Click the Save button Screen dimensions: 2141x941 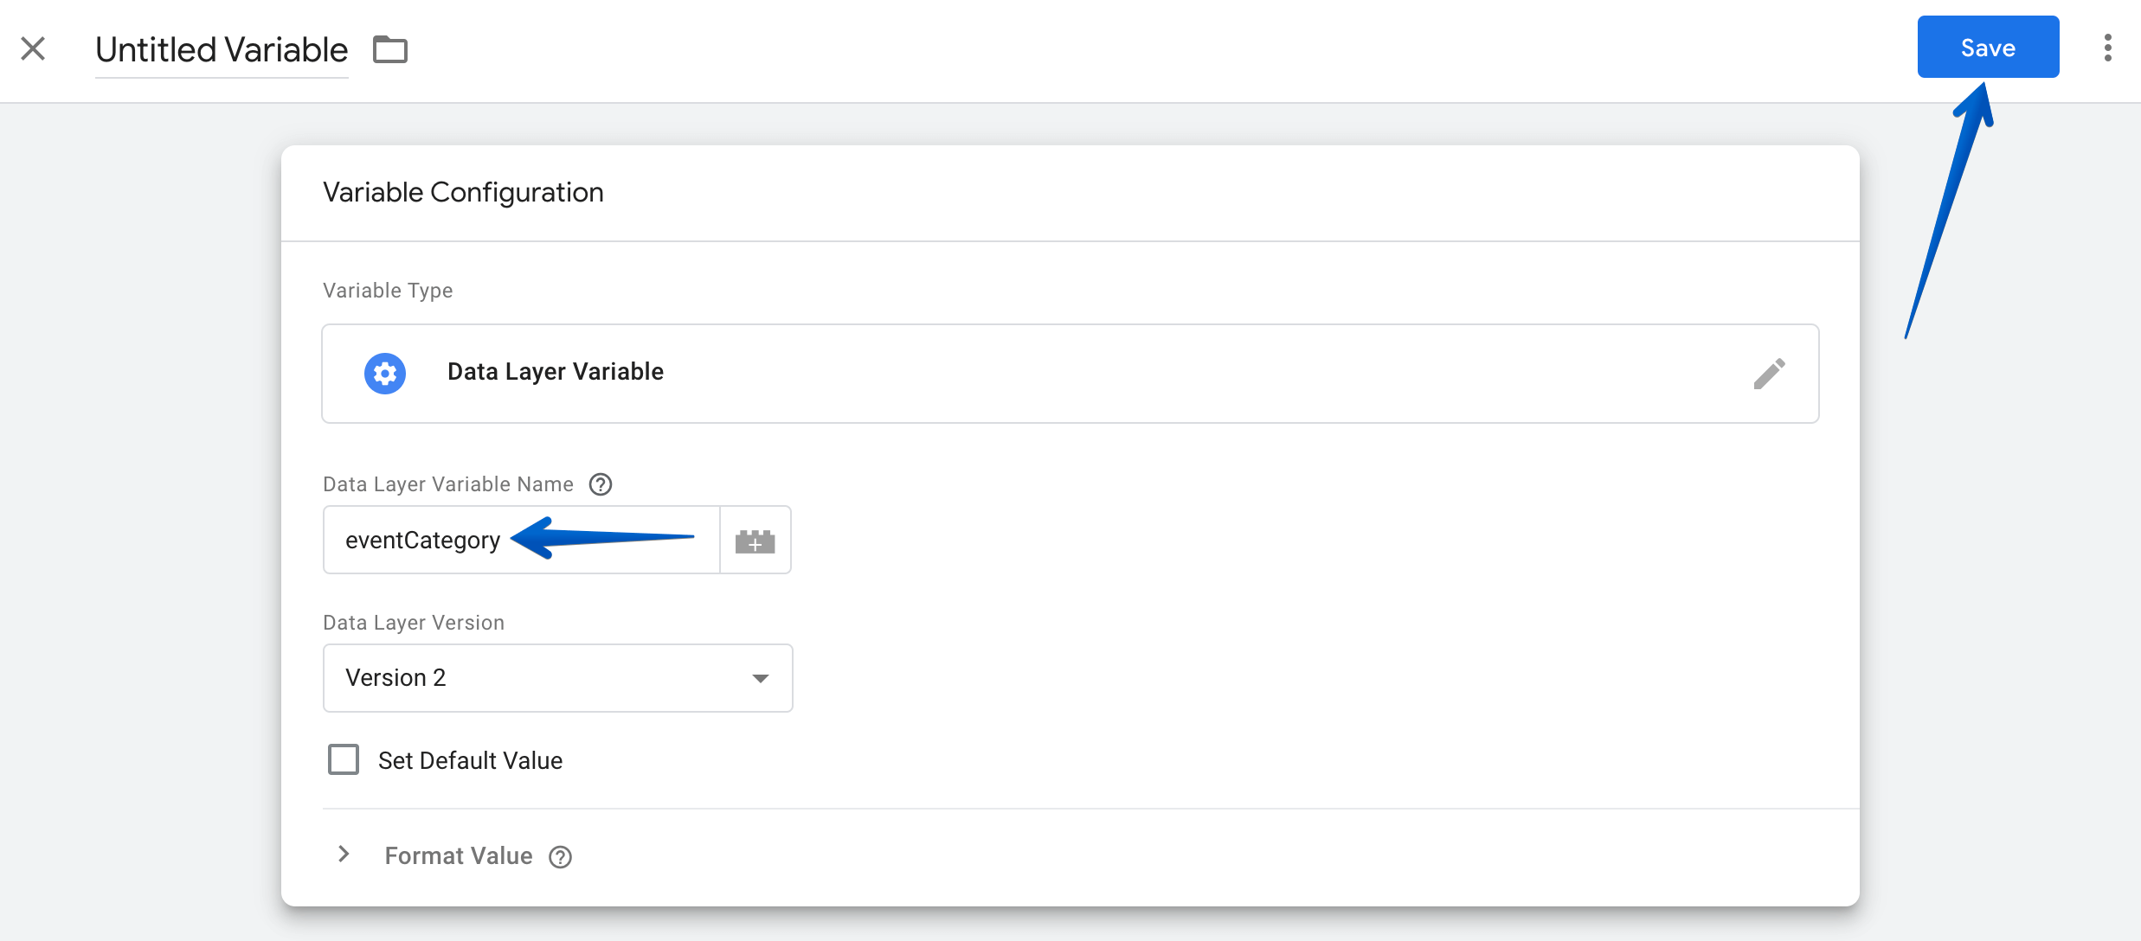tap(1988, 47)
